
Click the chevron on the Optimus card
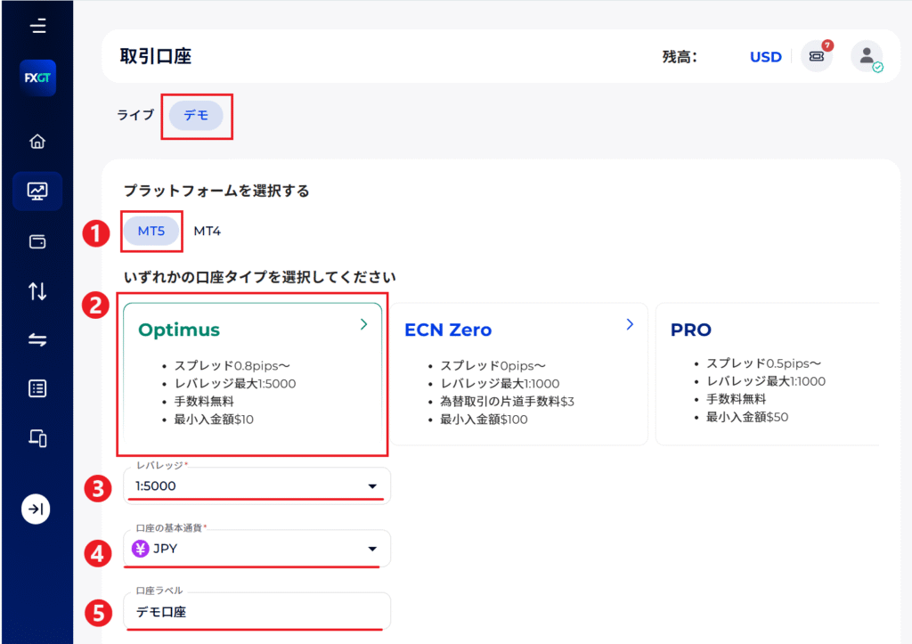coord(364,324)
